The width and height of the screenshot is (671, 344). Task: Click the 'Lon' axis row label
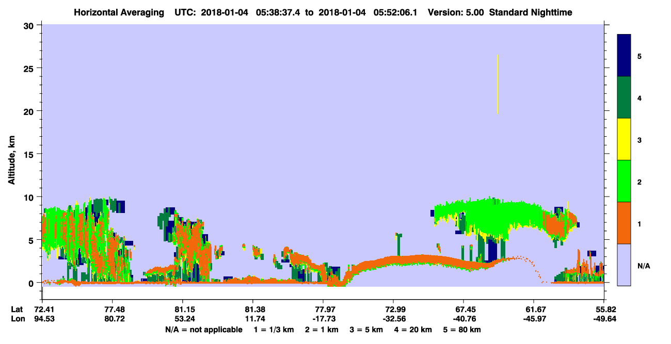[x=17, y=319]
